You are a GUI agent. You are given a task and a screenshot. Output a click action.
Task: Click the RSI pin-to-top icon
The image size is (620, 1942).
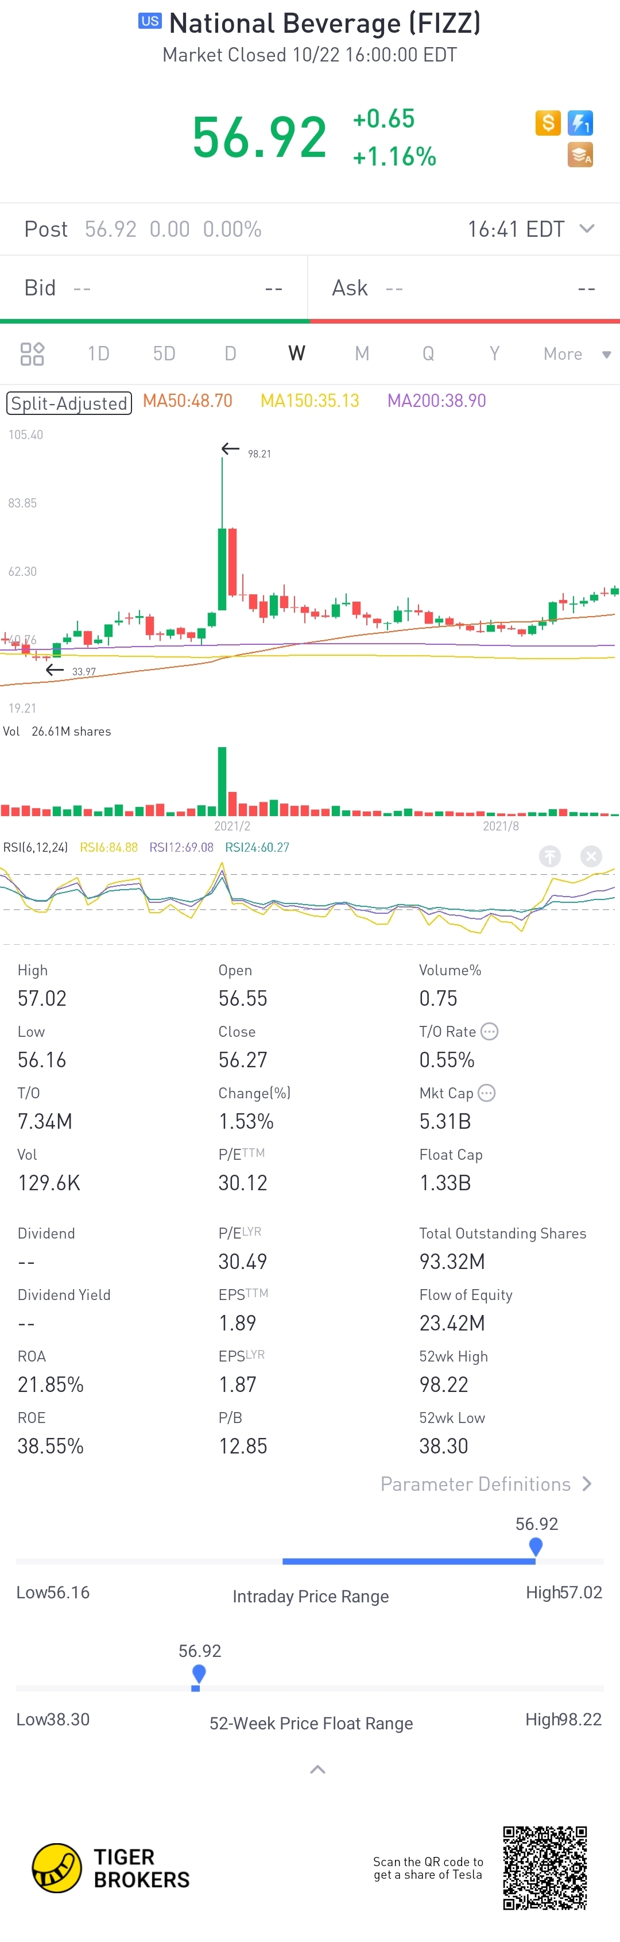tap(550, 856)
